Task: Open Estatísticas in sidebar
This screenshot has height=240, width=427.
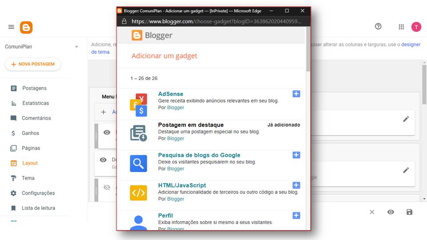Action: (36, 103)
